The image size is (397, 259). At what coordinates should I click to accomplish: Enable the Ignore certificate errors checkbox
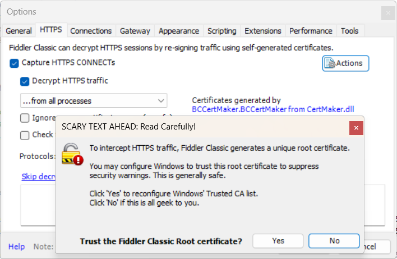[25, 118]
